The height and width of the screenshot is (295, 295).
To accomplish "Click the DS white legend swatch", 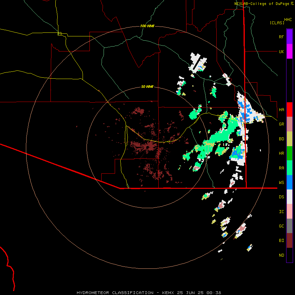I will click(289, 197).
